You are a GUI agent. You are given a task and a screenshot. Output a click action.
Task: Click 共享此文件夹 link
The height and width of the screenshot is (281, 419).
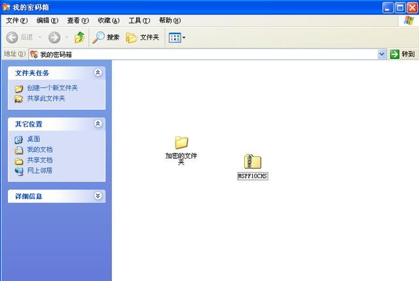[x=46, y=98]
